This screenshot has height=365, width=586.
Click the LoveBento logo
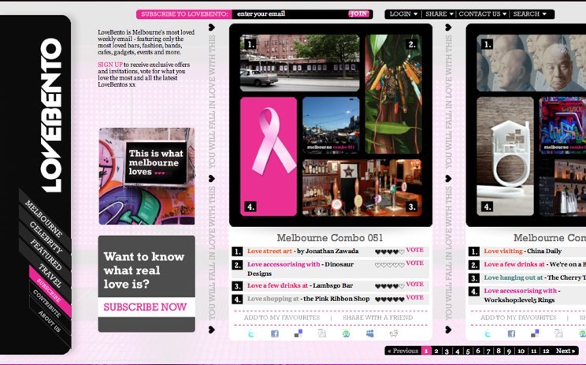pos(51,115)
